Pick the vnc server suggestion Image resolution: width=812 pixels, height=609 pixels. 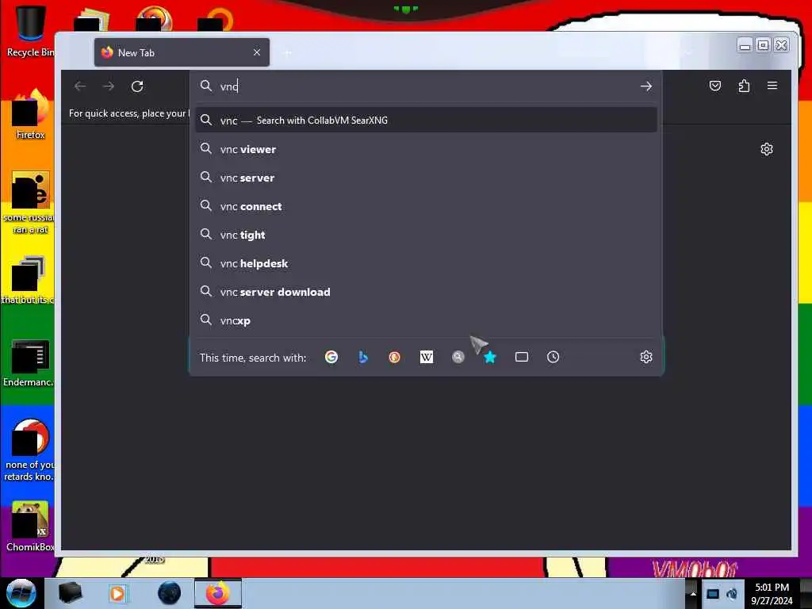coord(426,178)
